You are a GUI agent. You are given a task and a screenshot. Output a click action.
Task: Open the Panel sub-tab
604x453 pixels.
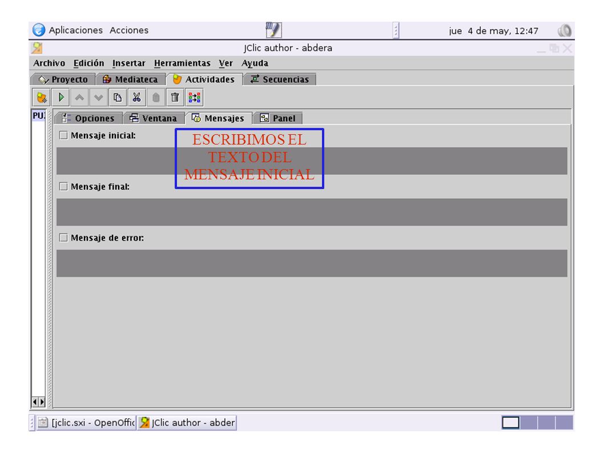(277, 118)
